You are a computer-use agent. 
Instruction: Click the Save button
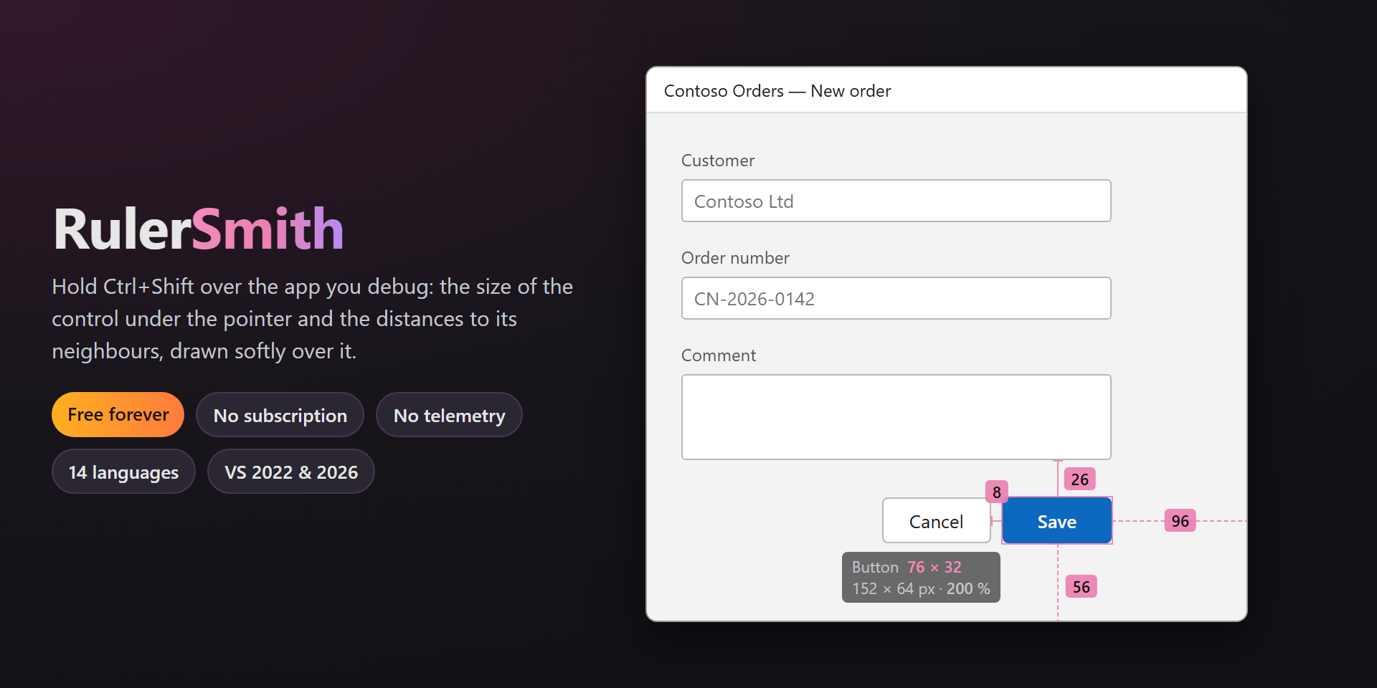1057,521
